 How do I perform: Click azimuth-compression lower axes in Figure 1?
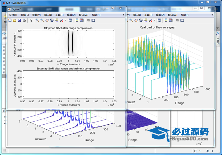click(68, 85)
